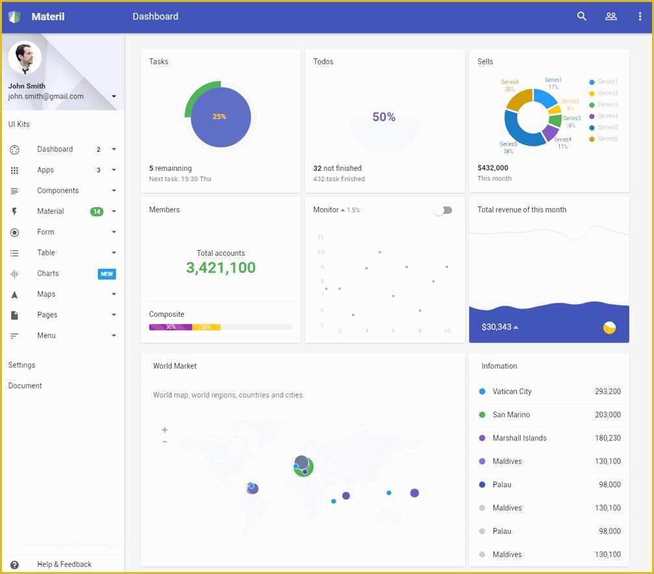Open the Apps sidebar item
This screenshot has width=654, height=574.
(62, 170)
